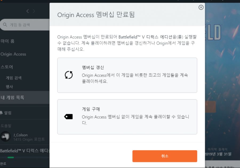Select 행사 under store
The height and width of the screenshot is (168, 240).
coord(10,87)
